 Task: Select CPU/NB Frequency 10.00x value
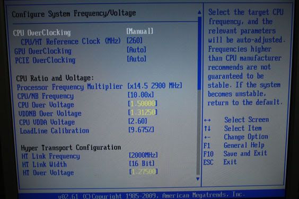tap(140, 95)
